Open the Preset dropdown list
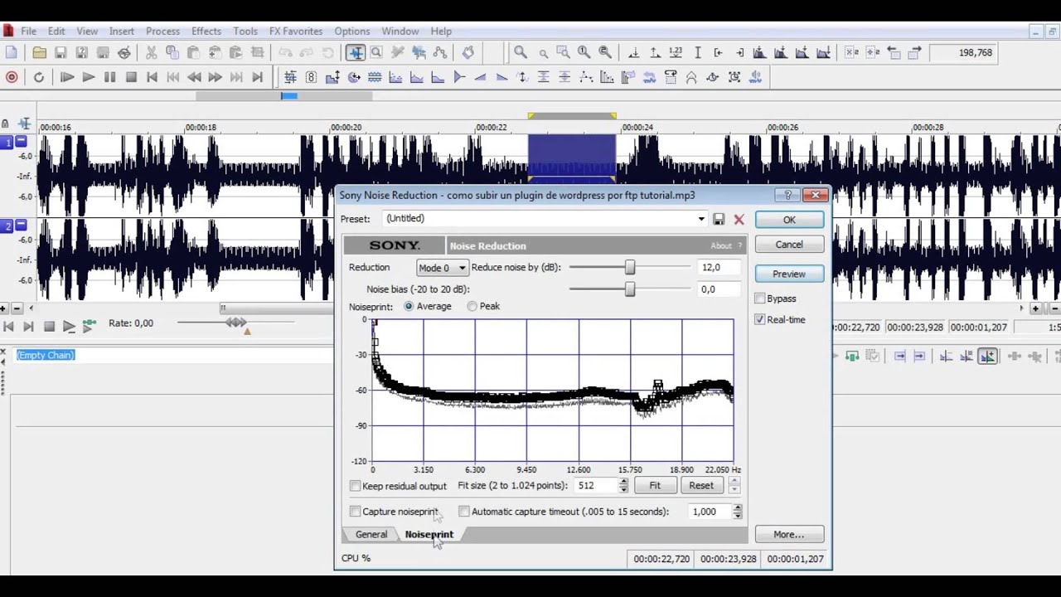The image size is (1061, 597). coord(701,219)
